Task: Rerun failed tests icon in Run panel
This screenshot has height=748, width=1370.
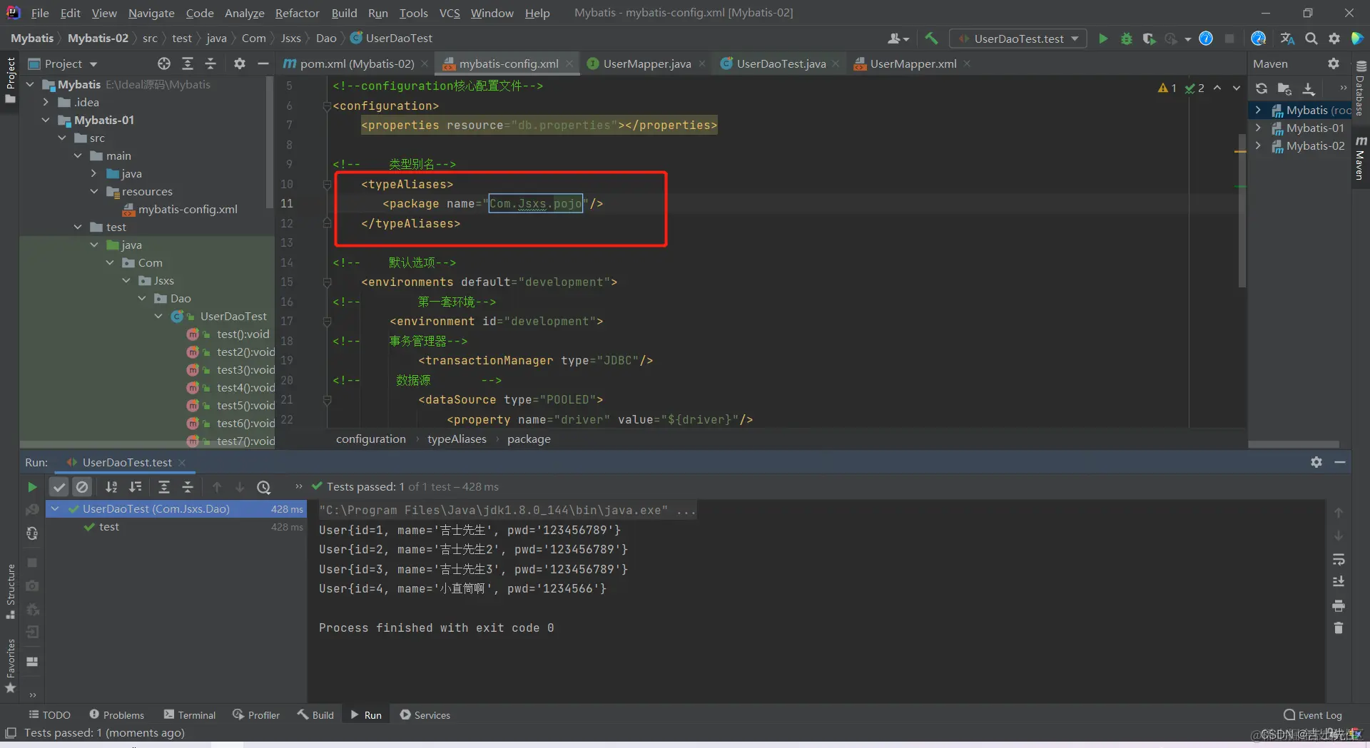Action: coord(32,510)
